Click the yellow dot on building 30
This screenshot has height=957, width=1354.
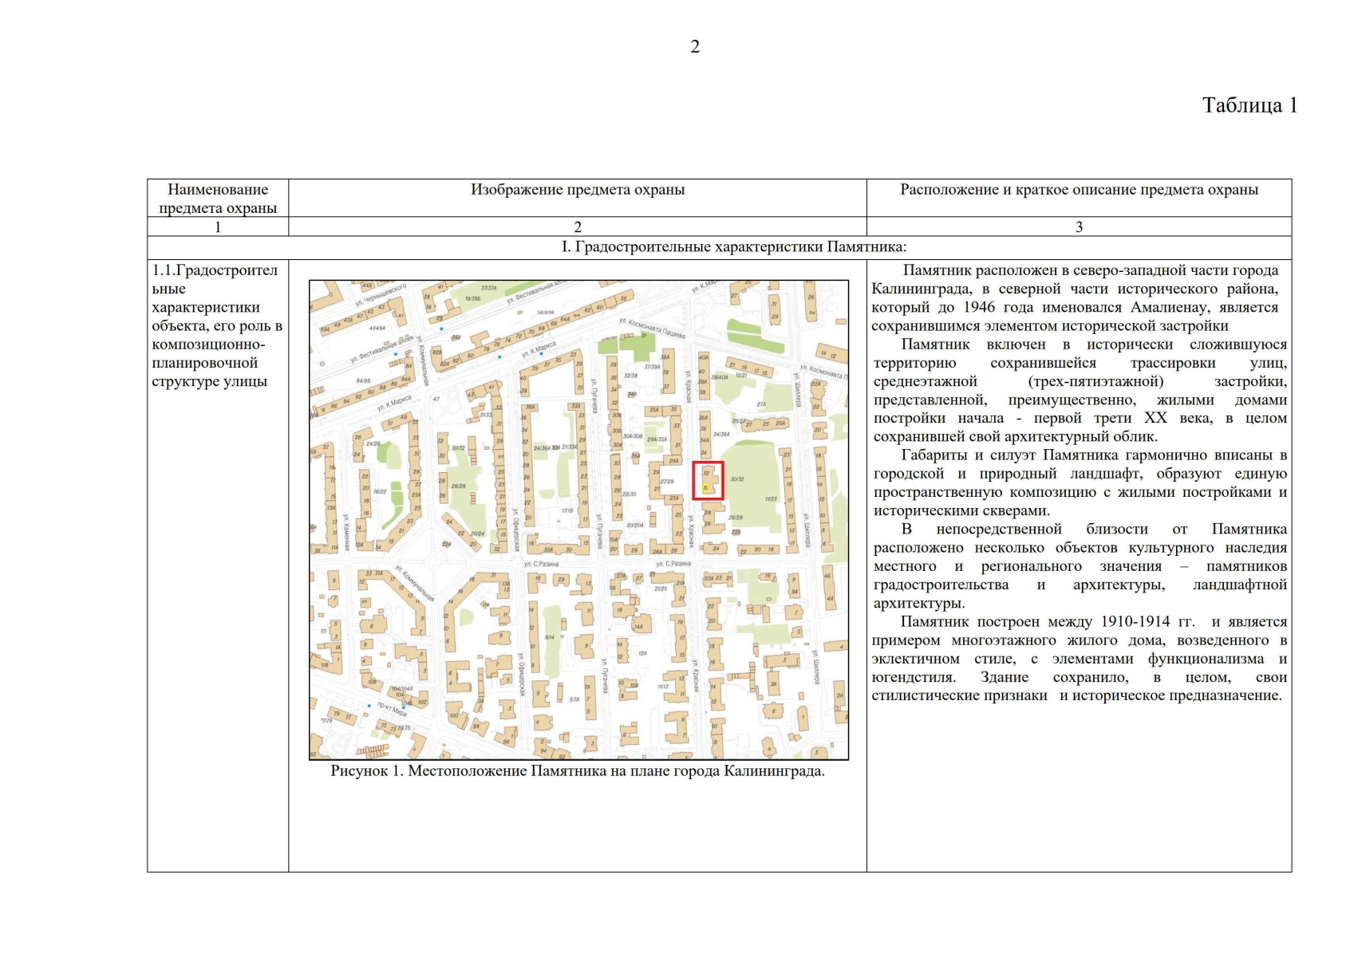(705, 487)
